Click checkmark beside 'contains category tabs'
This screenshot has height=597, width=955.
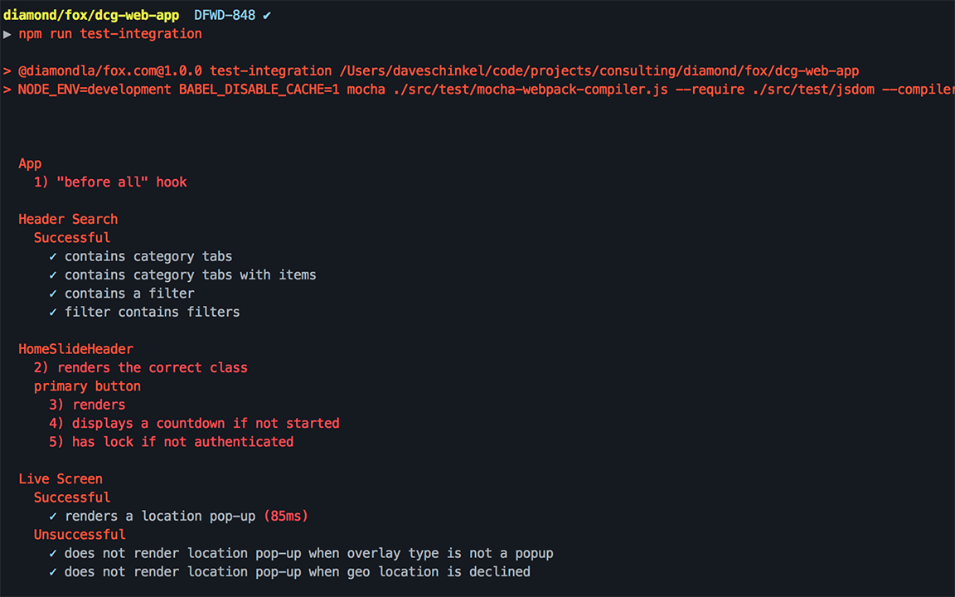[x=53, y=256]
